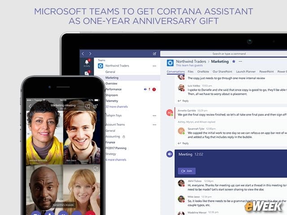Expand 6 more channels under Account Teams
This screenshot has width=287, height=215.
(116, 160)
